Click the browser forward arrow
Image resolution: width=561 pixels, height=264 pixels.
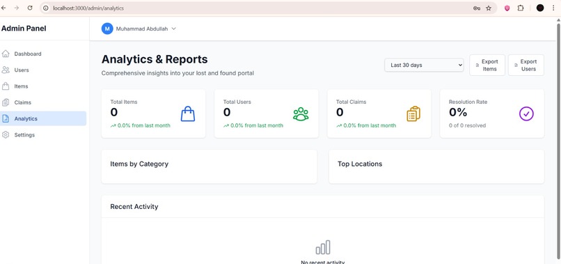[17, 8]
